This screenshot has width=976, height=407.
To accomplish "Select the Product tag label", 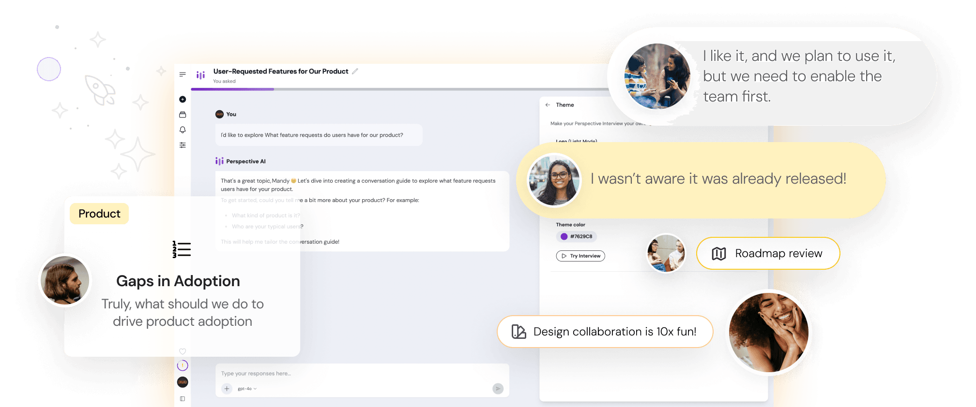I will 99,214.
